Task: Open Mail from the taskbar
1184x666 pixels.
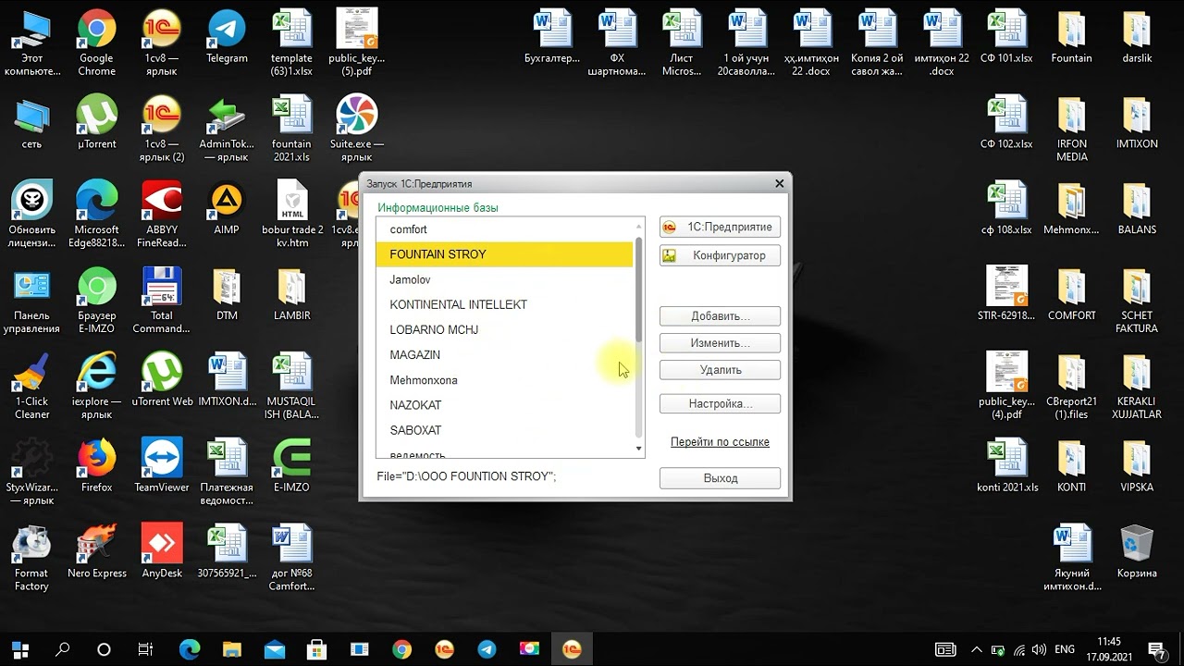Action: coord(274,649)
